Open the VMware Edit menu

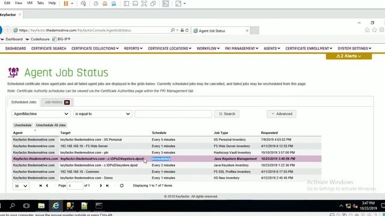[7, 3]
